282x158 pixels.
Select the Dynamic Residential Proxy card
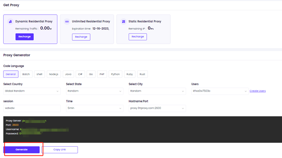pyautogui.click(x=30, y=29)
